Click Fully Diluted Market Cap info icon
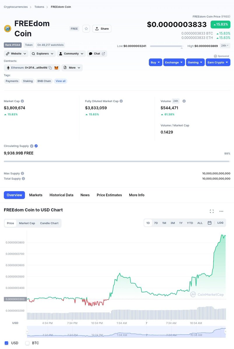The image size is (234, 349). pos(121,101)
